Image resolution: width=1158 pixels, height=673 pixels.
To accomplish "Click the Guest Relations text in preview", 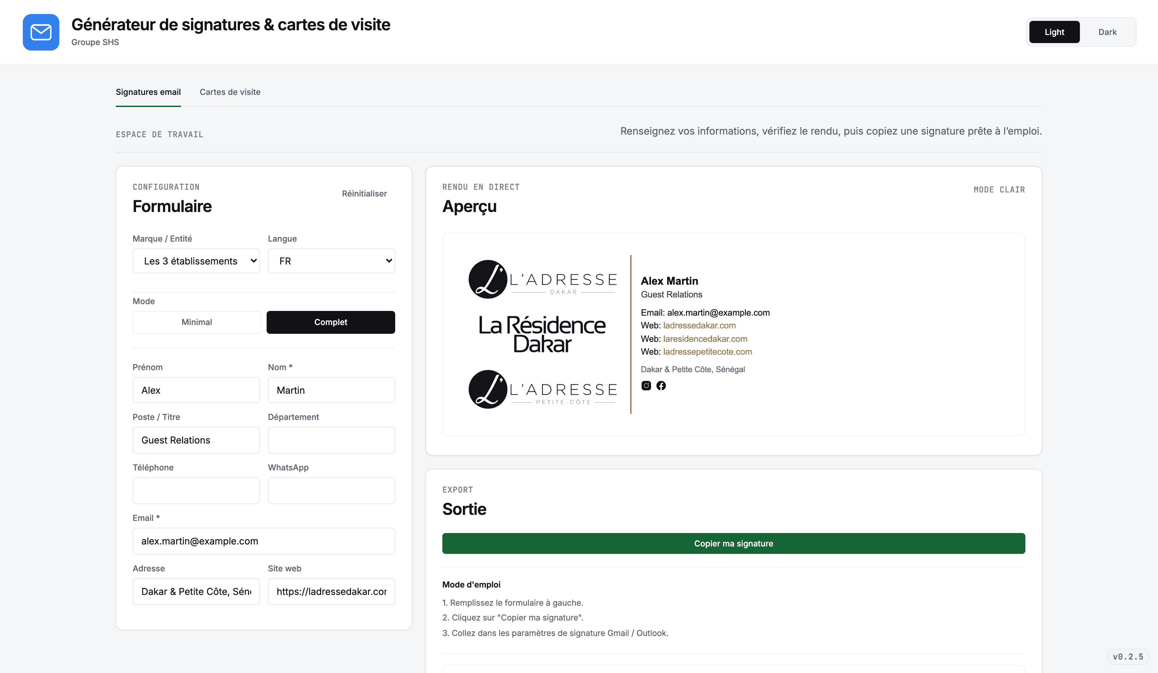I will 671,294.
